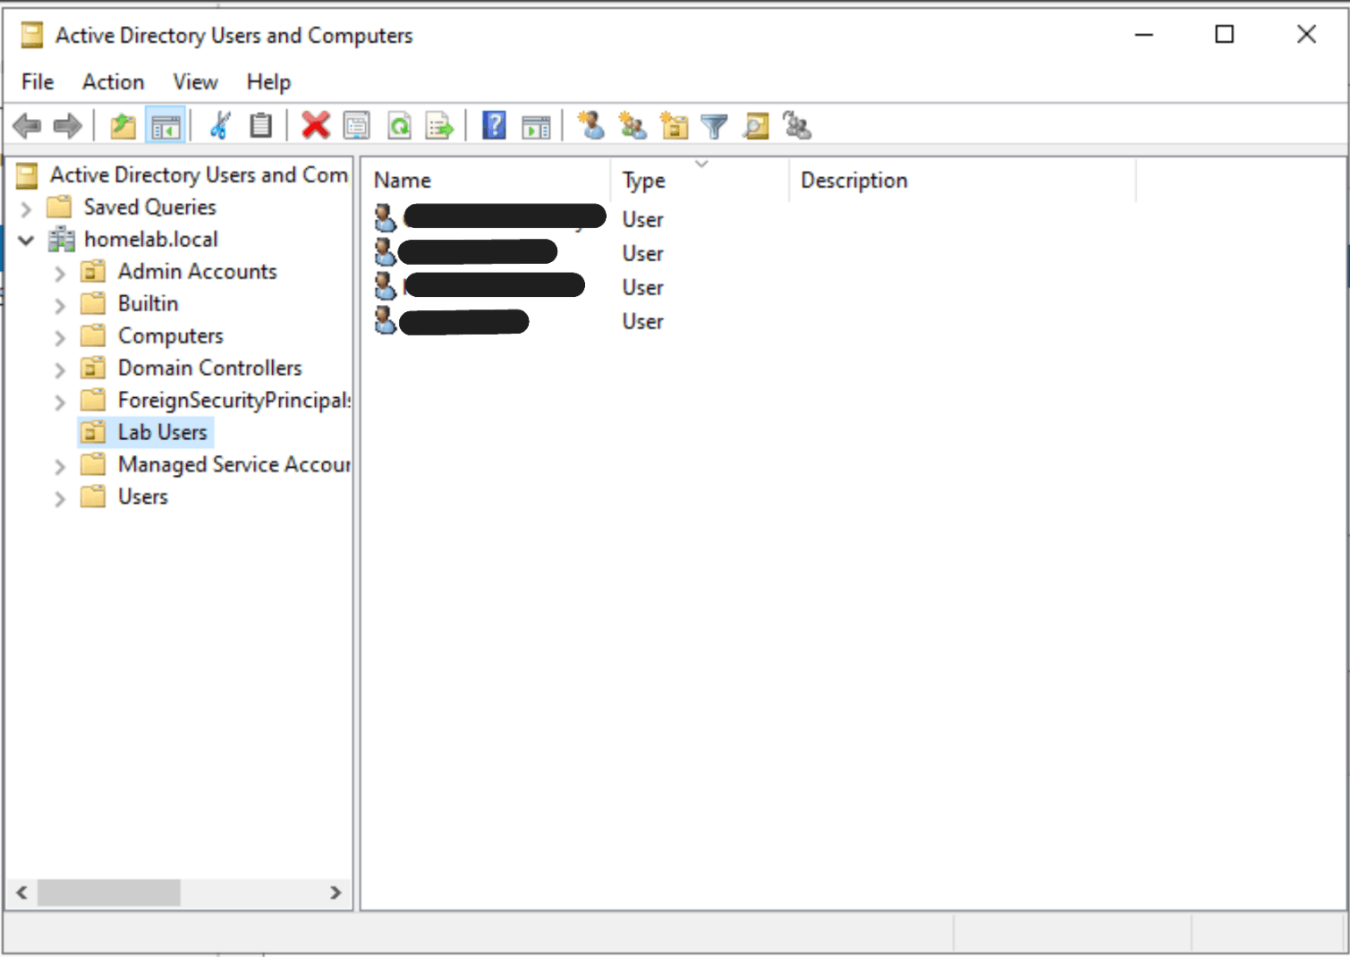Image resolution: width=1350 pixels, height=957 pixels.
Task: Open the Action menu
Action: (x=114, y=82)
